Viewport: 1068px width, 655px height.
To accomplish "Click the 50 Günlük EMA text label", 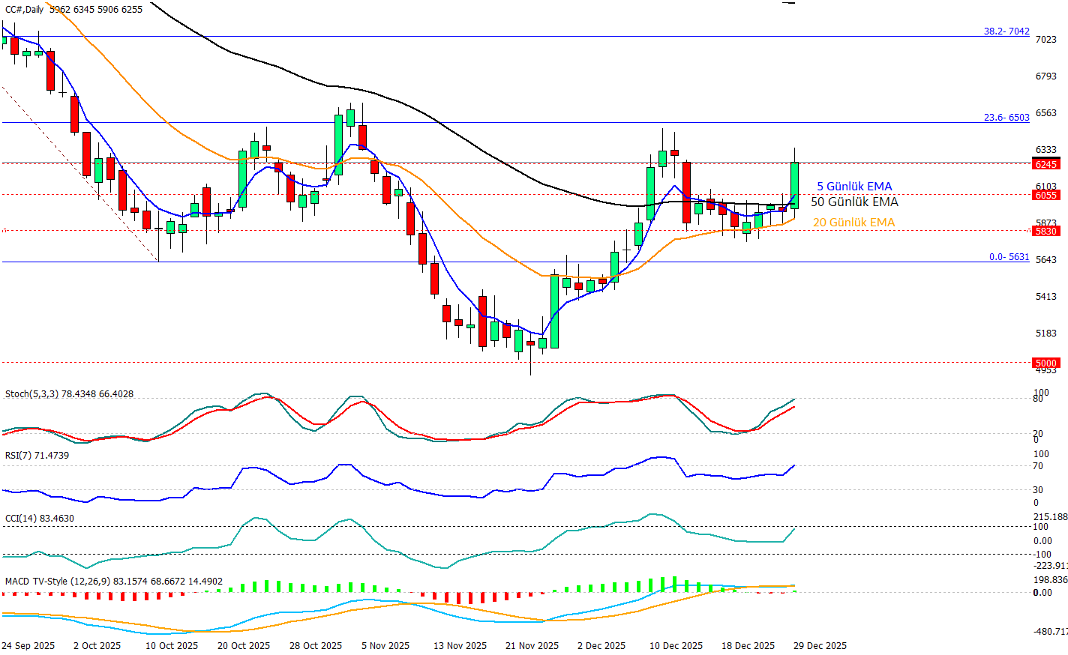I will click(854, 202).
